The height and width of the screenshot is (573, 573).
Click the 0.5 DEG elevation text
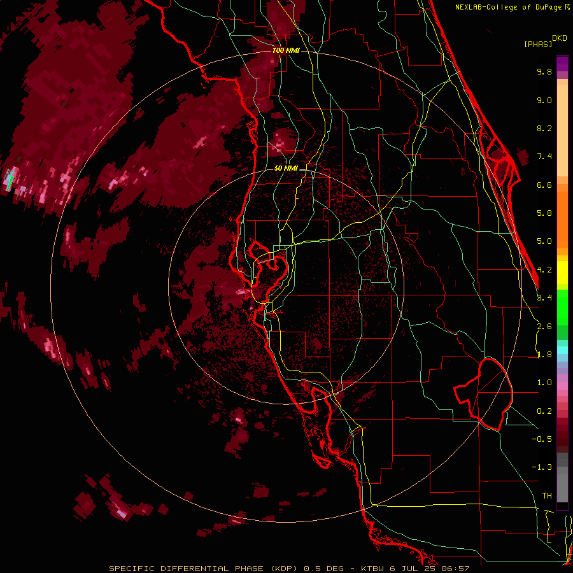click(x=324, y=569)
